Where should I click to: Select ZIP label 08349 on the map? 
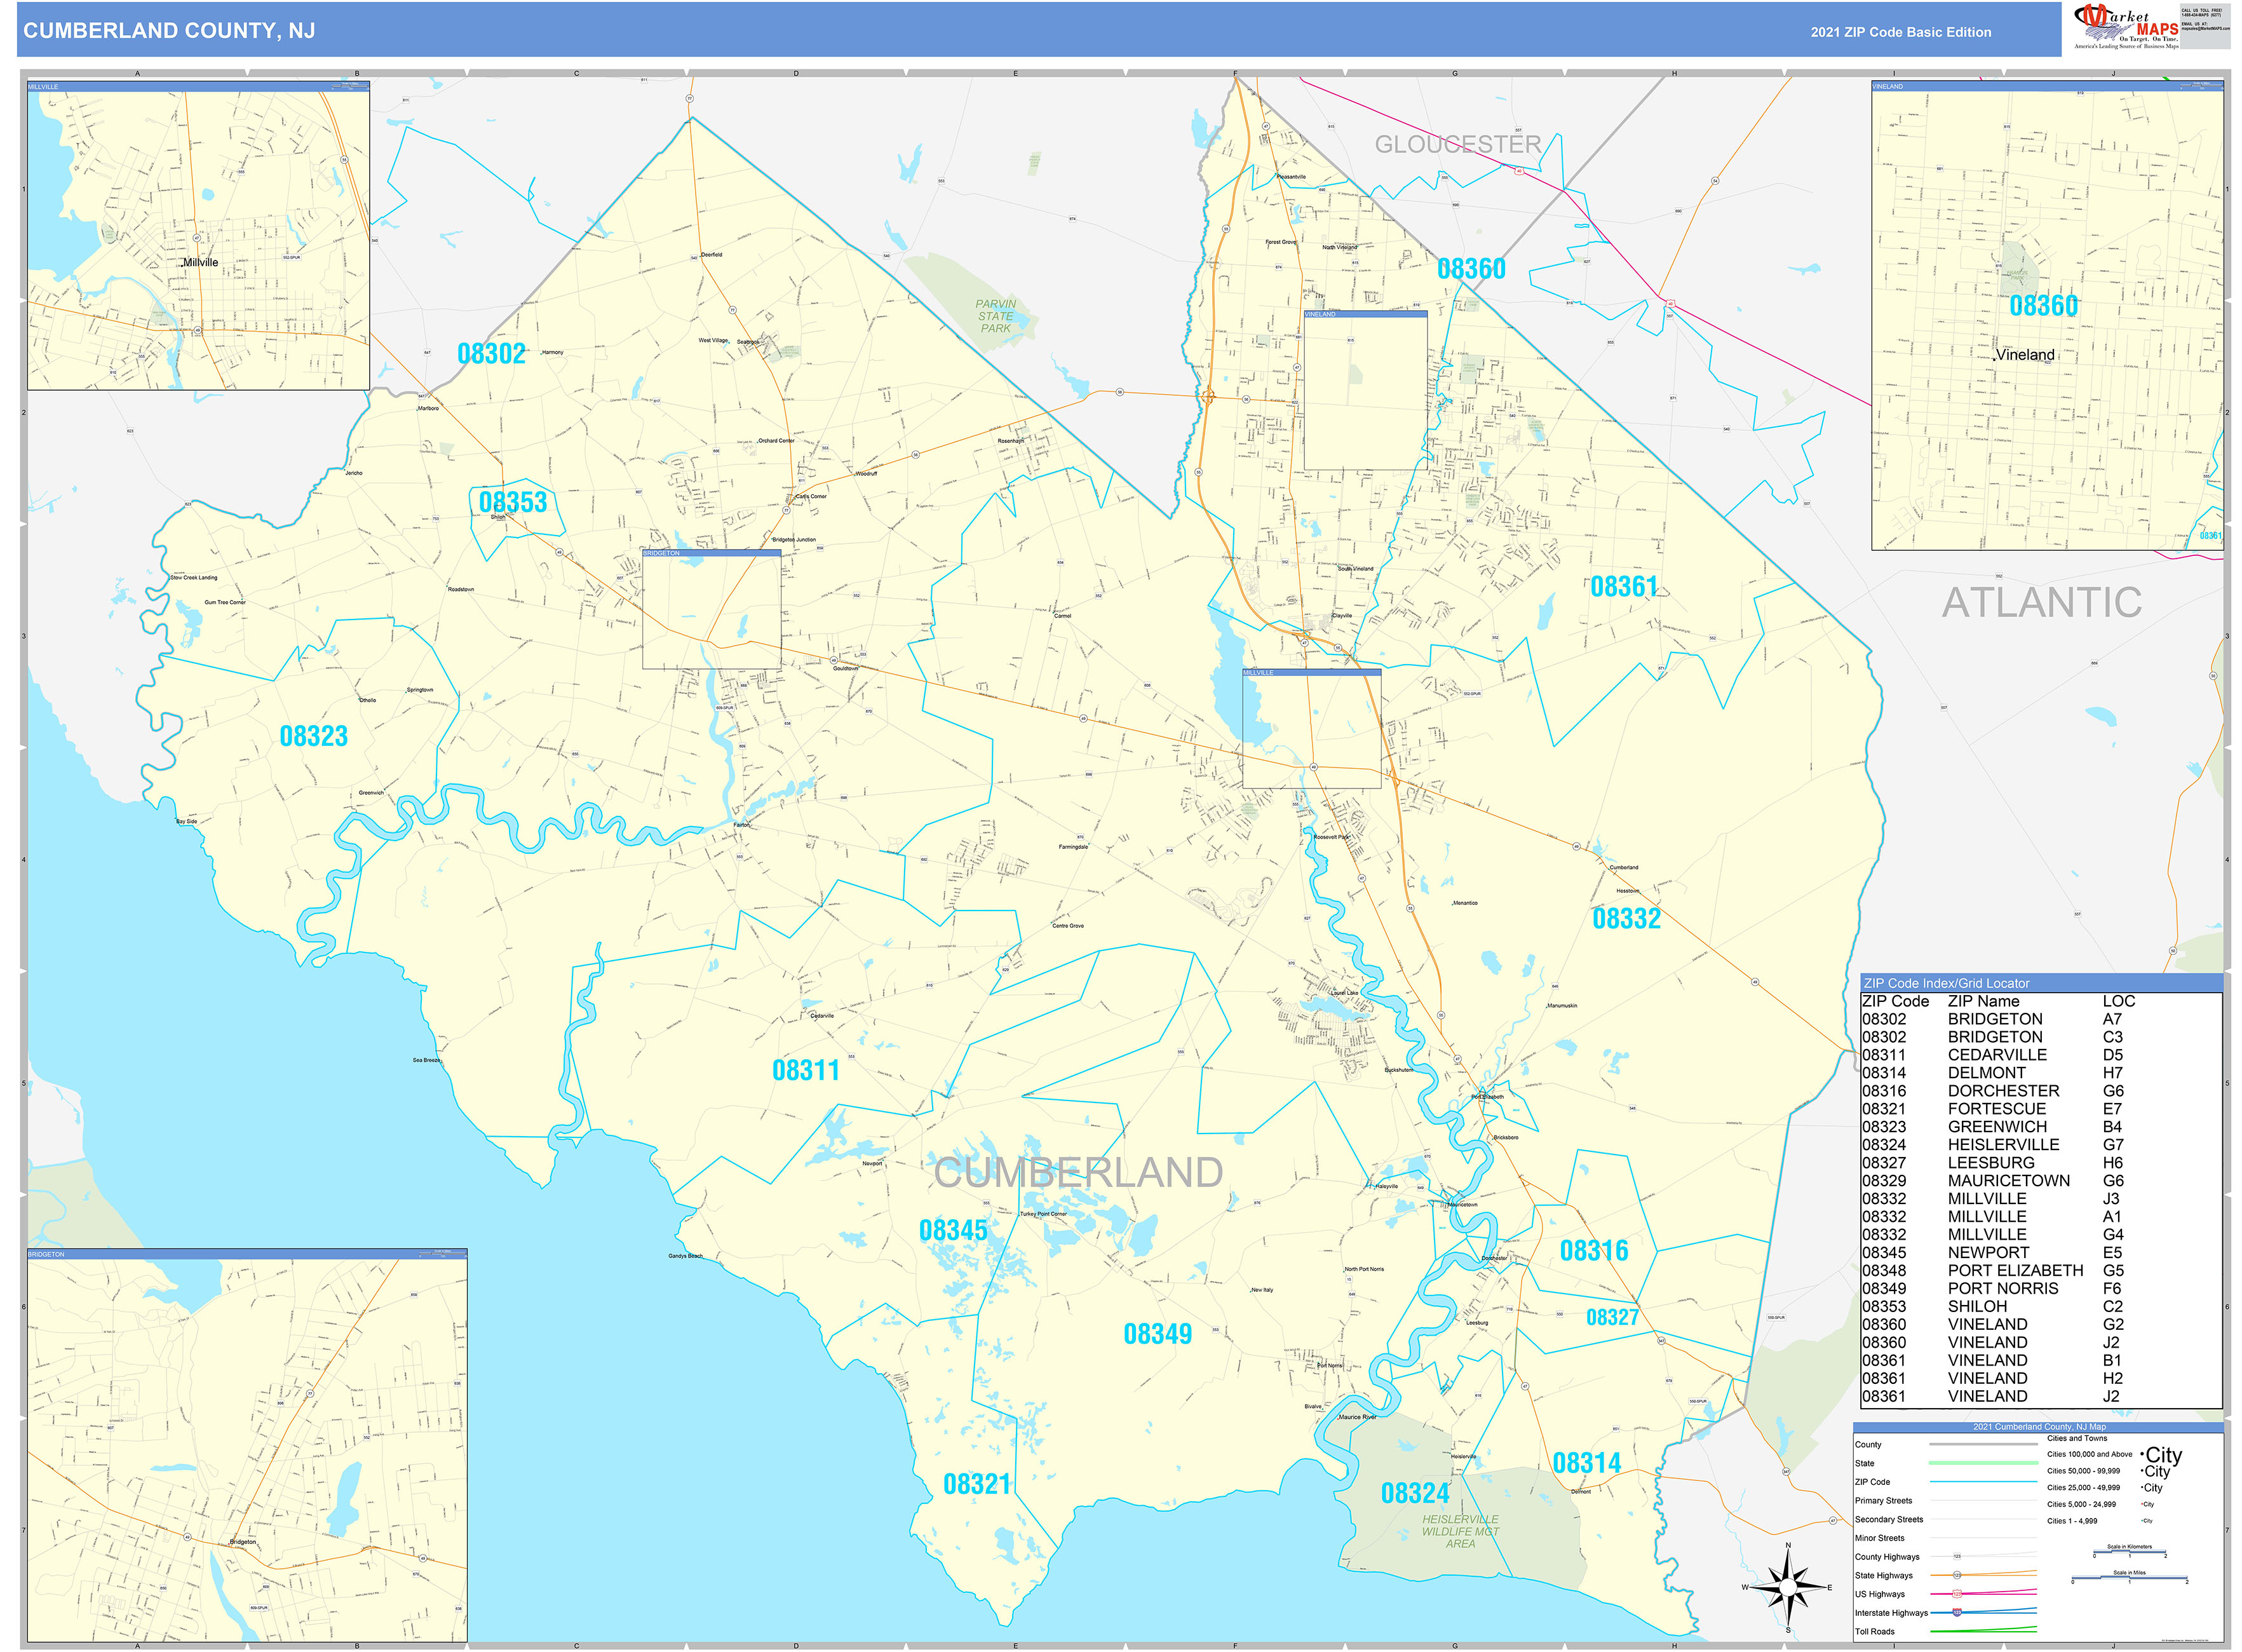tap(1158, 1334)
